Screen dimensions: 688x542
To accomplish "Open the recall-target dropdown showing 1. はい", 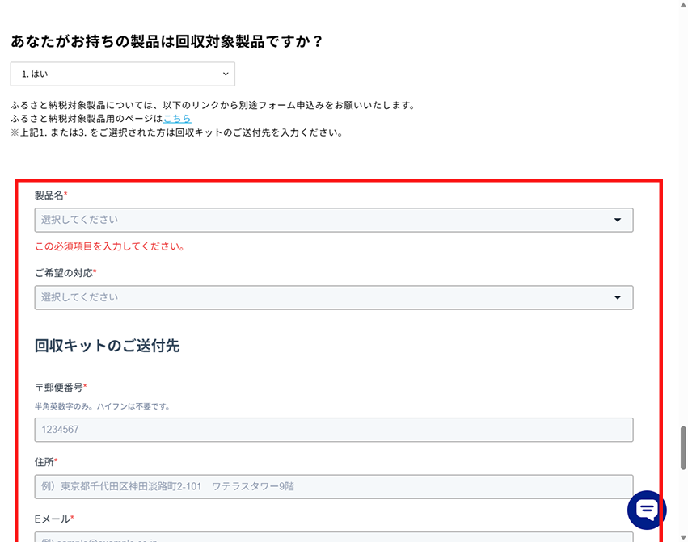I will [x=122, y=74].
